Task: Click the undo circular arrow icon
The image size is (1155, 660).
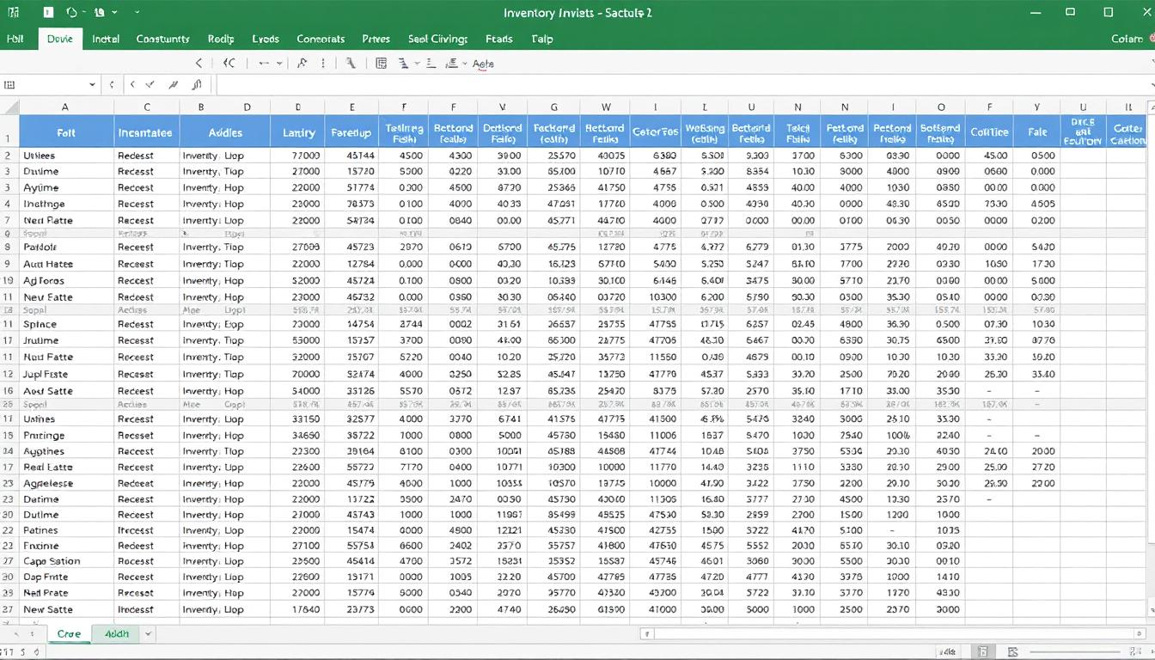Action: [71, 13]
